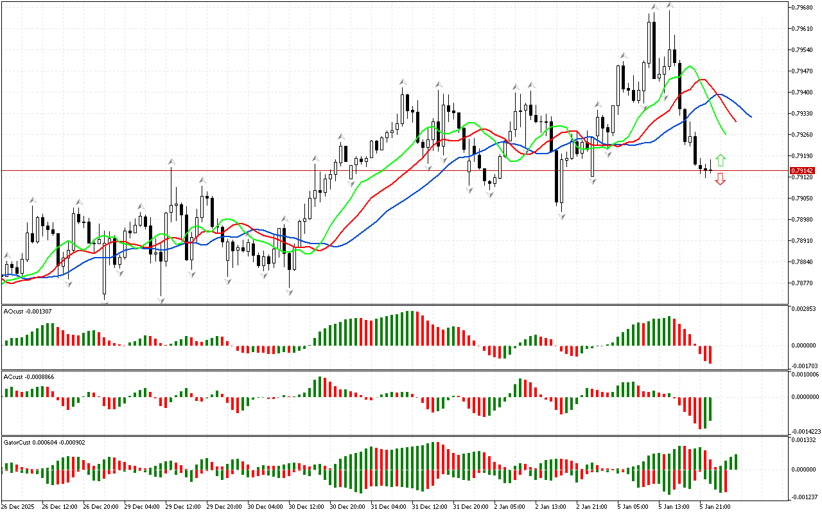Click the last green bar in ACcust histogram
Viewport: 822px width, 514px height.
(x=710, y=409)
